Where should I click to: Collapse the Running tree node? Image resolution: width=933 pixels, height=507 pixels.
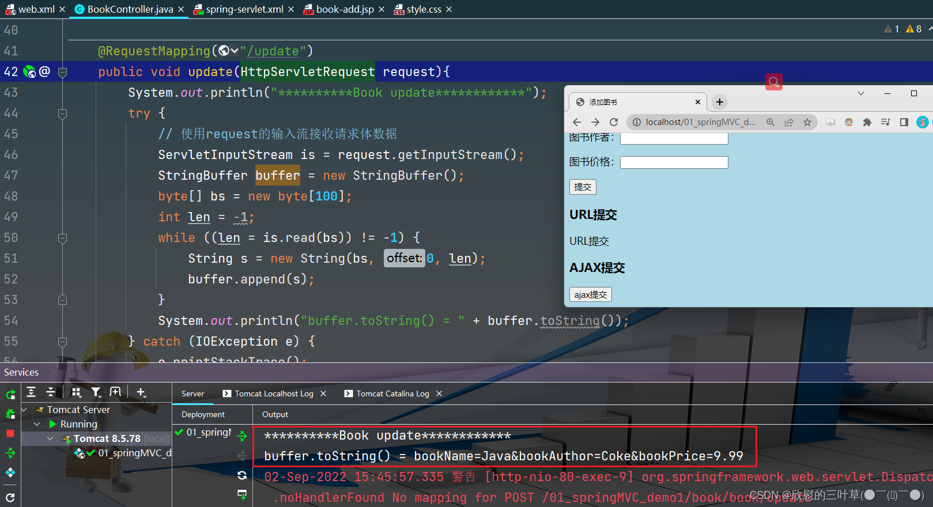point(37,424)
